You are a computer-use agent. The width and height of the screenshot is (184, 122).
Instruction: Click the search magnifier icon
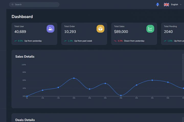click(13, 5)
